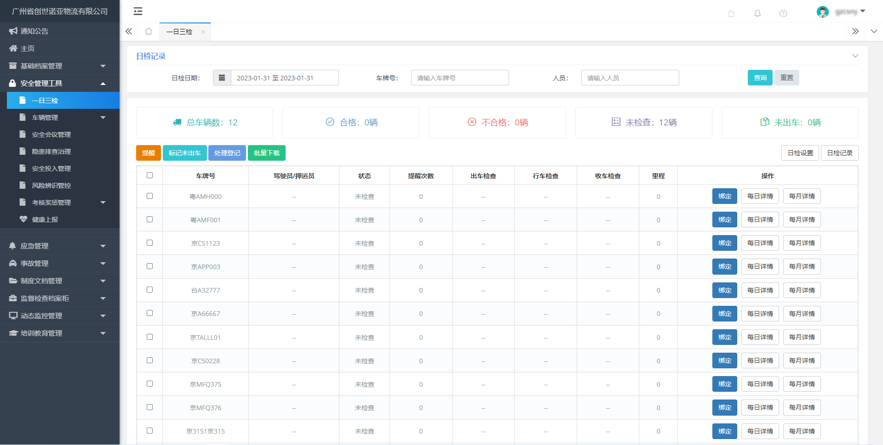
Task: Check the box for vehicle 粤AMH000
Action: (149, 196)
